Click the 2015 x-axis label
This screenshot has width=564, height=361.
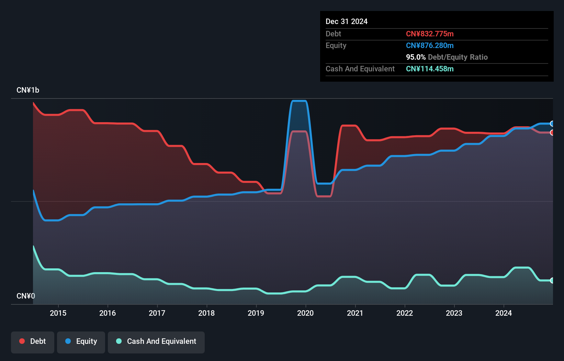point(58,313)
